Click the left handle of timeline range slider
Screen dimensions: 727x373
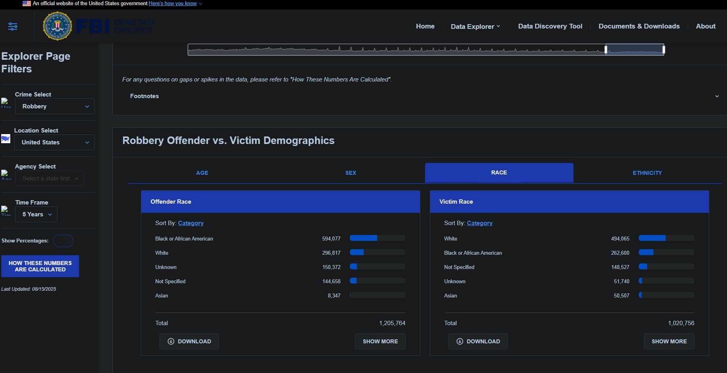pos(606,49)
